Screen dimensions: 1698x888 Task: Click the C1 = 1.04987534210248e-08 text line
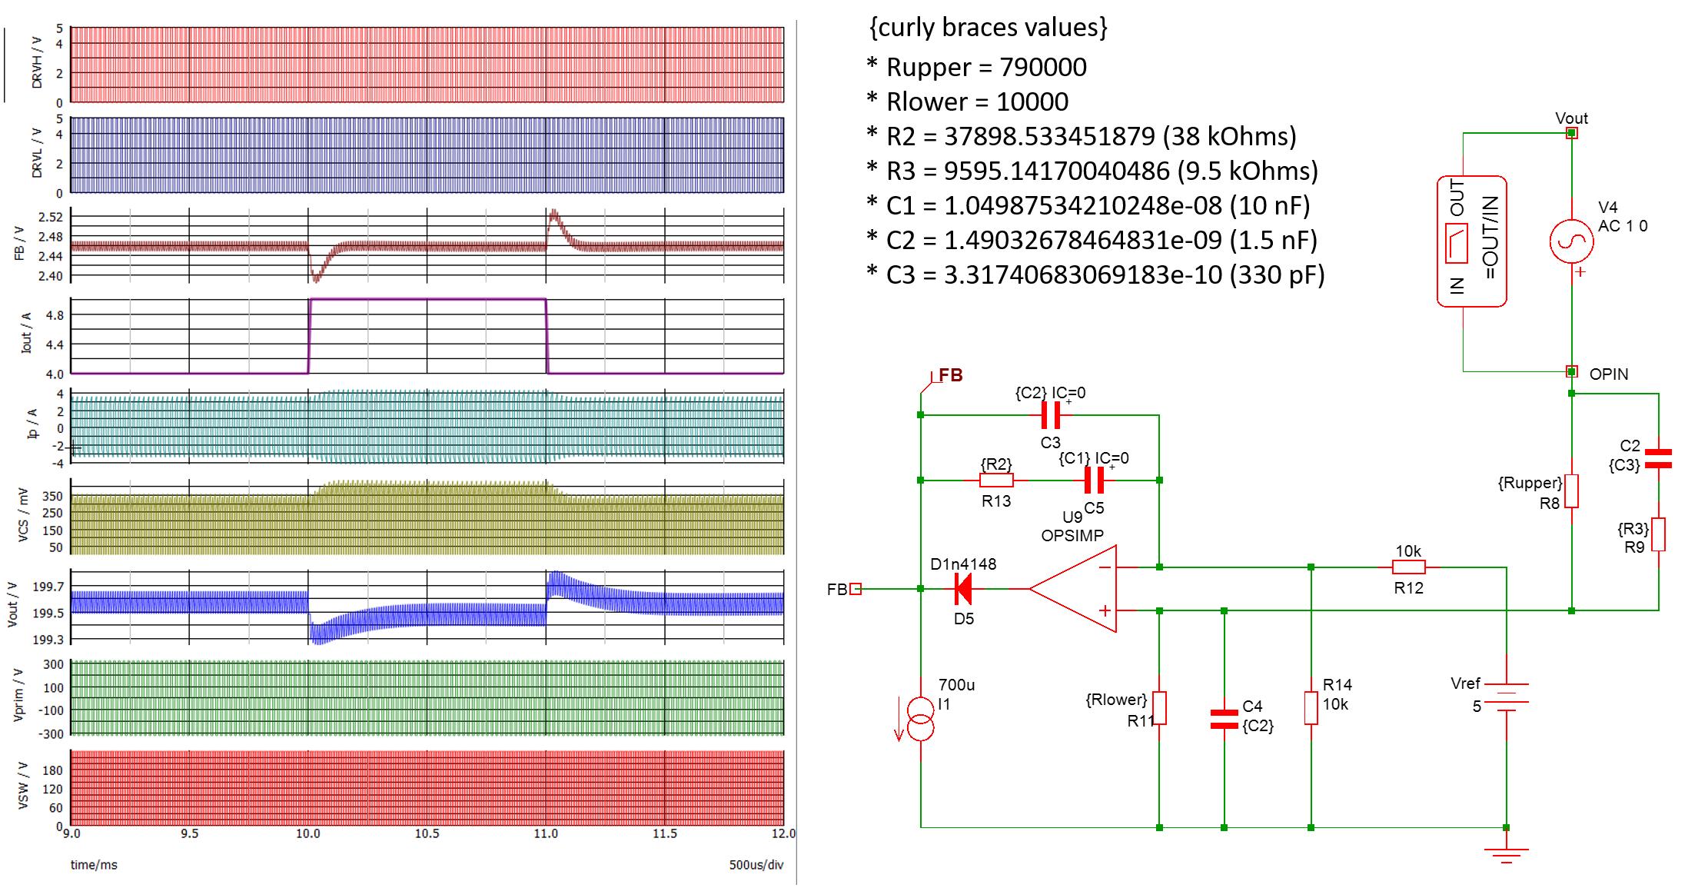1088,206
